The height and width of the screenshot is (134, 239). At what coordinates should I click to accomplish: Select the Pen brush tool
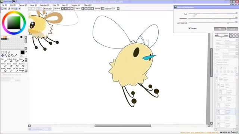(x=4, y=60)
